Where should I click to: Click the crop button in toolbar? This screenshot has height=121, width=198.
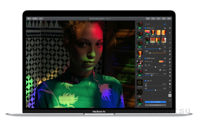(153, 18)
